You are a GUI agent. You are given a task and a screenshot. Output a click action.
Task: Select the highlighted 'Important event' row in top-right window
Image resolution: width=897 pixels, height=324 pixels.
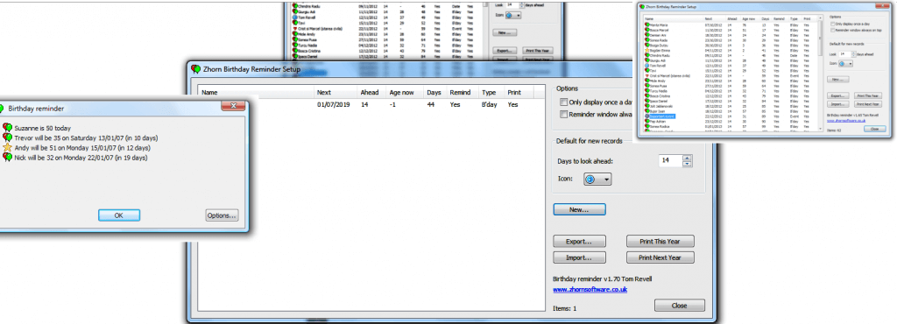click(x=662, y=116)
